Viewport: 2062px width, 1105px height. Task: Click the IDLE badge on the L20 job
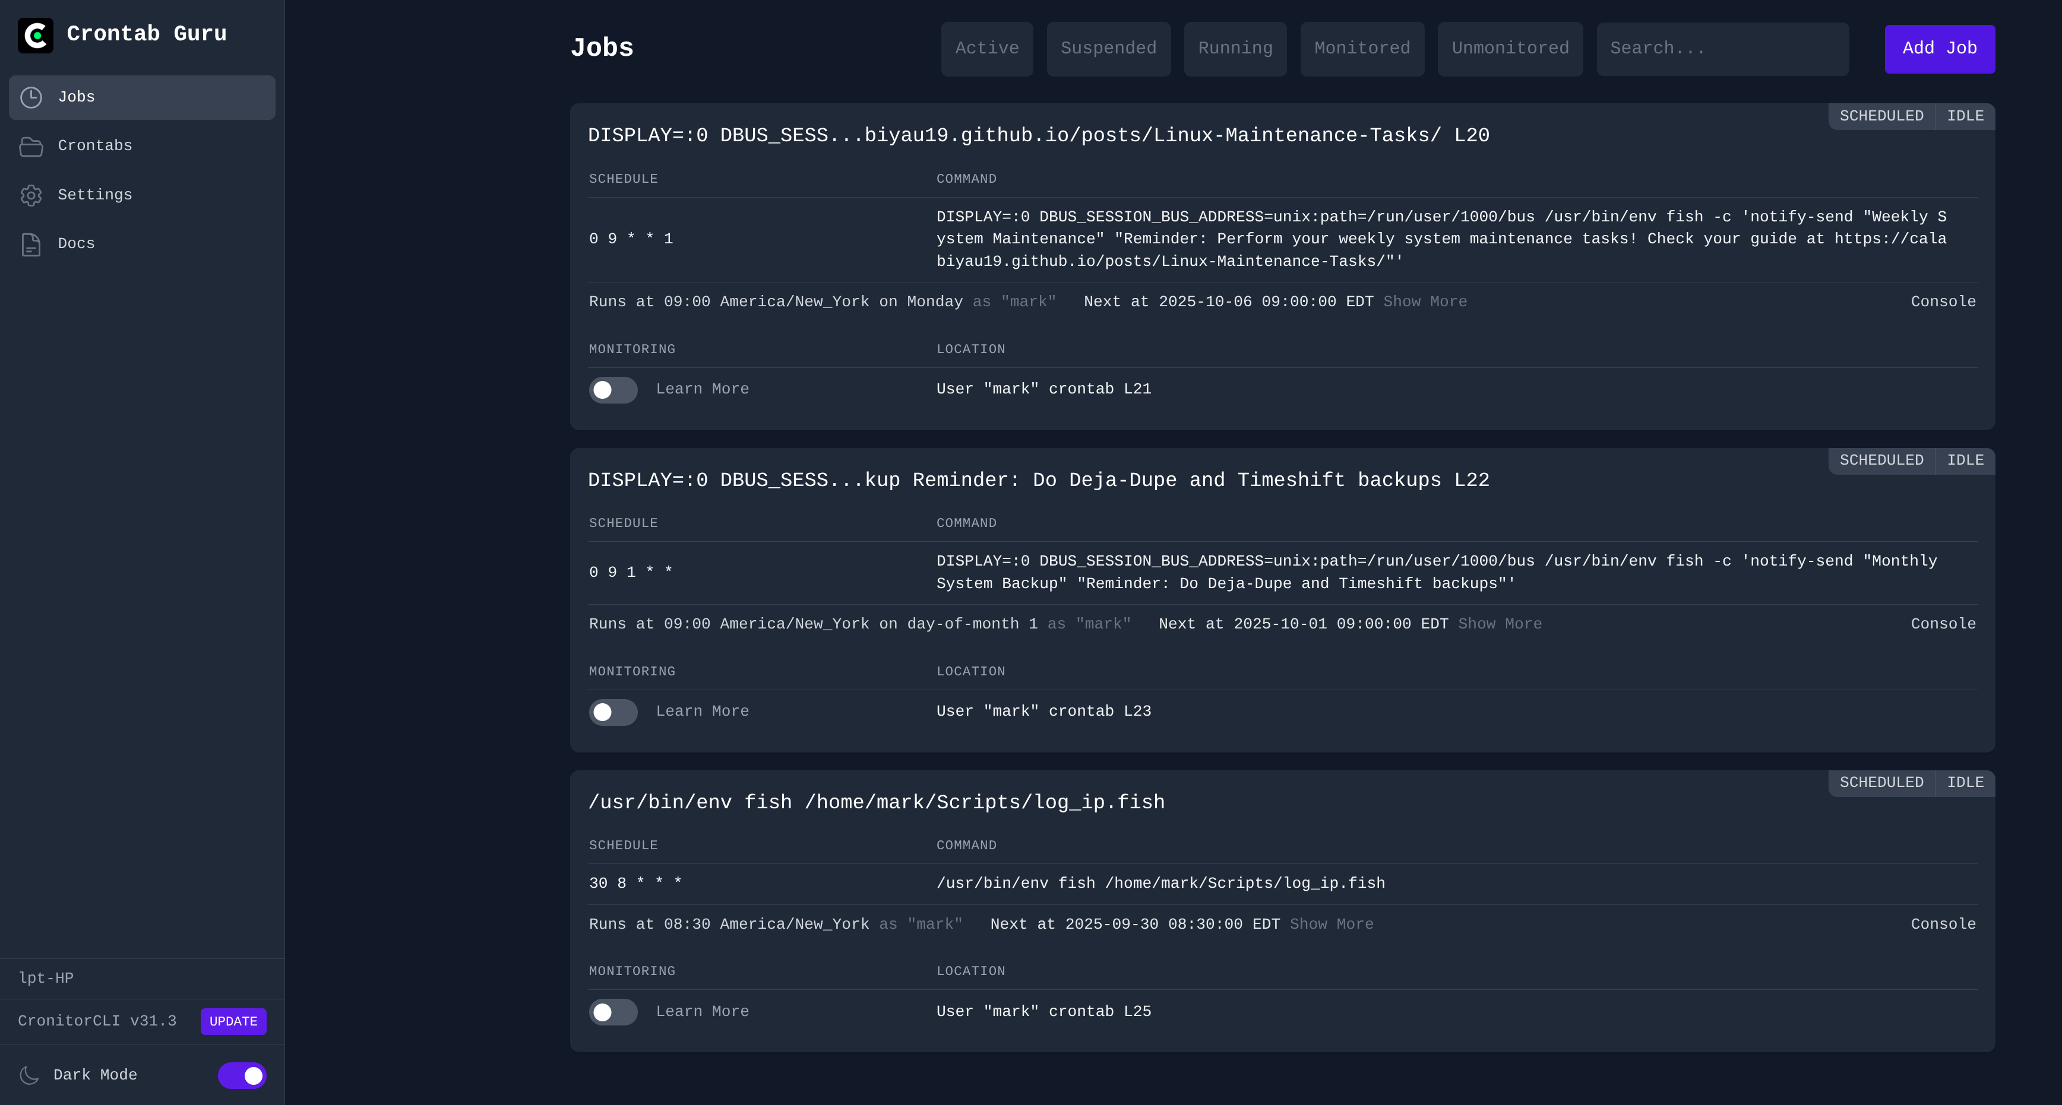tap(1965, 116)
